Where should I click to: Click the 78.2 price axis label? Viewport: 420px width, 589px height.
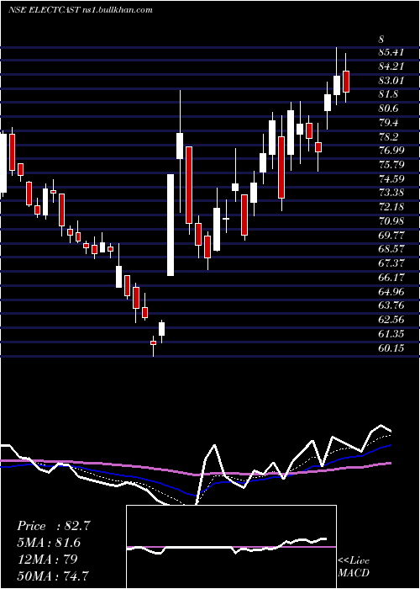pyautogui.click(x=389, y=136)
